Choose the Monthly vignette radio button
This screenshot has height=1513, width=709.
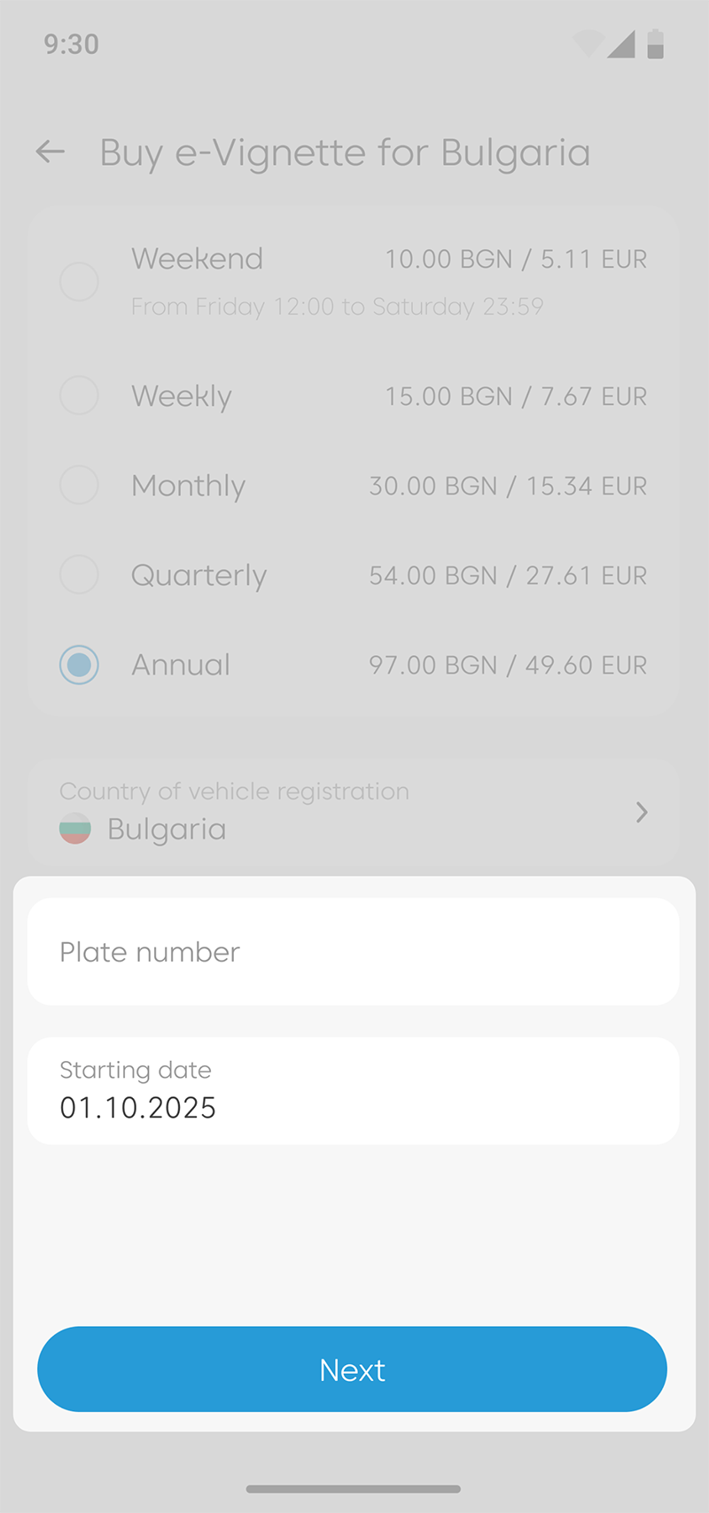(x=79, y=486)
